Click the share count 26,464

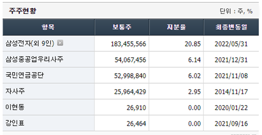pos(136,124)
